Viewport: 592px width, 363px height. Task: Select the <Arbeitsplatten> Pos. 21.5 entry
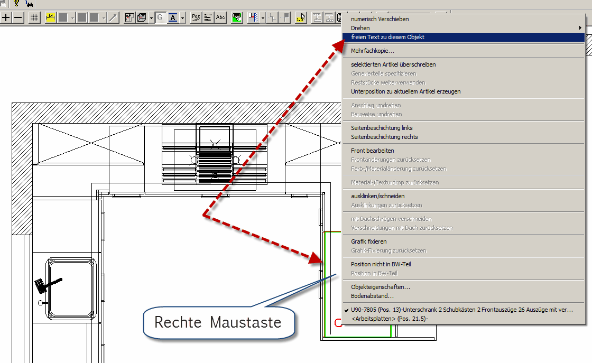[390, 319]
